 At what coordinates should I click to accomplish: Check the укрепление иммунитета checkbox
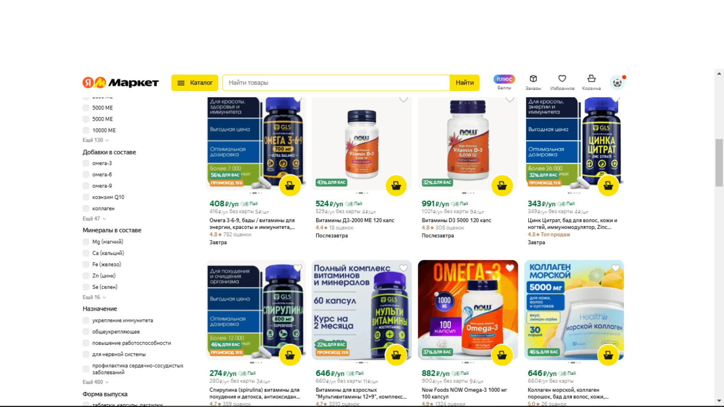86,321
